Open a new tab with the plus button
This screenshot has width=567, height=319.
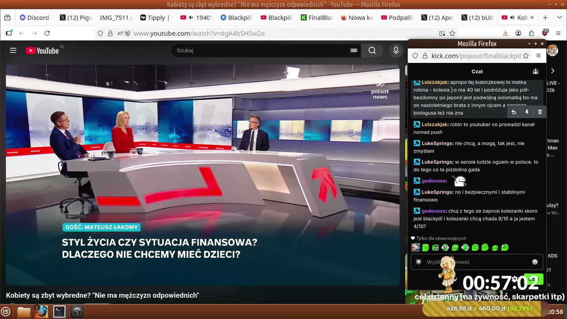click(x=545, y=18)
